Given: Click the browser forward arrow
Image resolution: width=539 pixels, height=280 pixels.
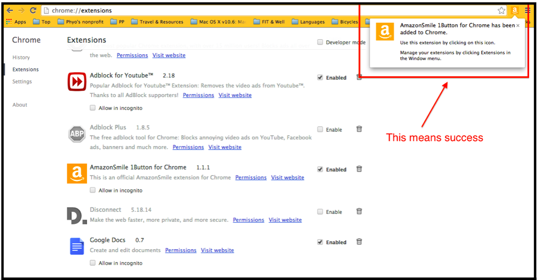Looking at the screenshot, I should tap(21, 10).
